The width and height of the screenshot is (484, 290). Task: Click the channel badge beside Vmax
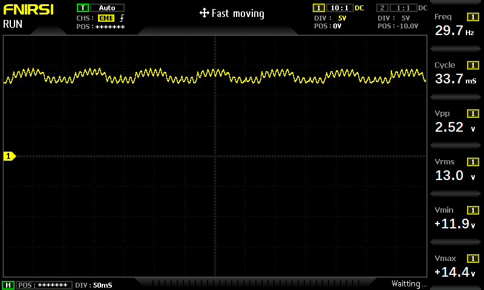(x=473, y=259)
